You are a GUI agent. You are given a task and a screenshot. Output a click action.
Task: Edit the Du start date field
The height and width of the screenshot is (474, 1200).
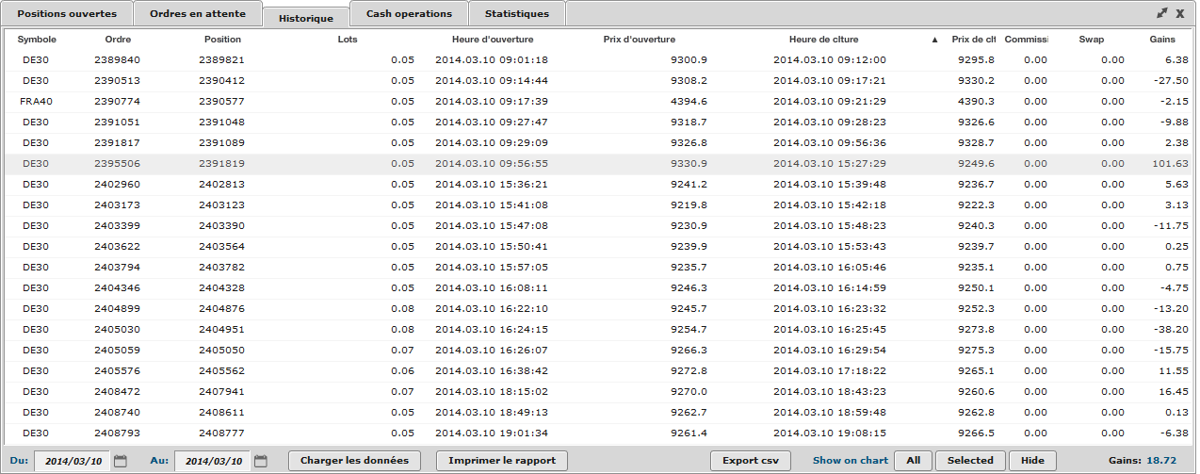(x=73, y=461)
